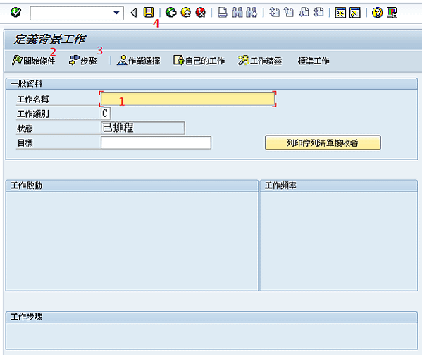Launch the 工作精靈 job wizard
This screenshot has height=355, width=422.
point(260,61)
